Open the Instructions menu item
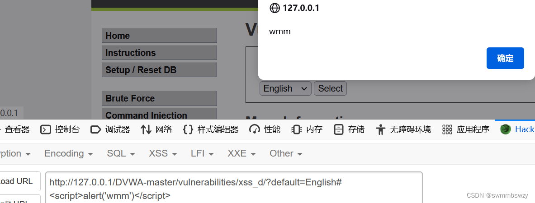Viewport: 535px width, 203px height. tap(159, 53)
